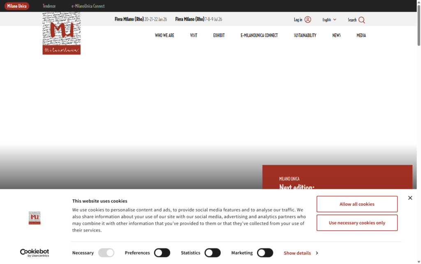Select SUSTAINABILITY from the navigation

tap(305, 35)
